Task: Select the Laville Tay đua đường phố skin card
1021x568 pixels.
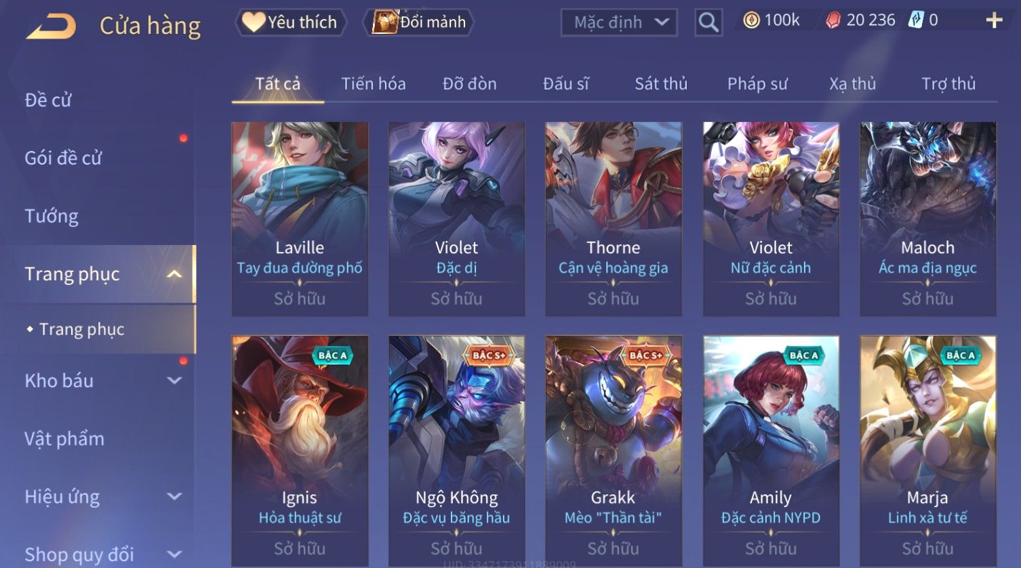Action: click(x=300, y=219)
